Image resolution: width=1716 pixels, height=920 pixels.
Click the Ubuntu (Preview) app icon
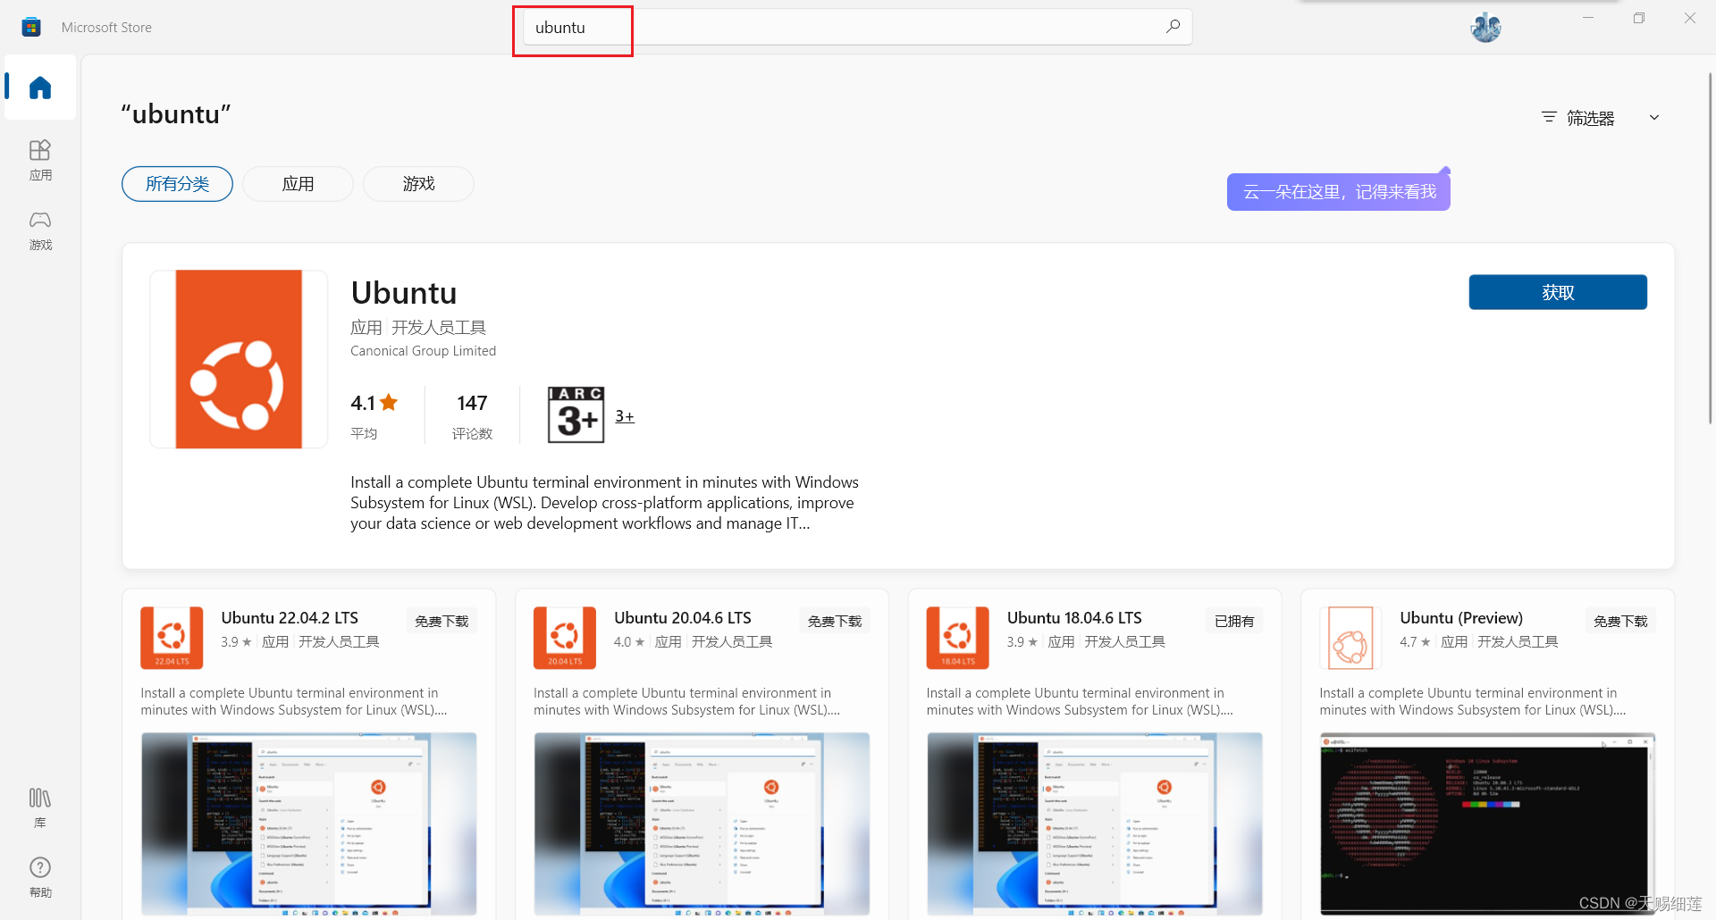(x=1350, y=638)
